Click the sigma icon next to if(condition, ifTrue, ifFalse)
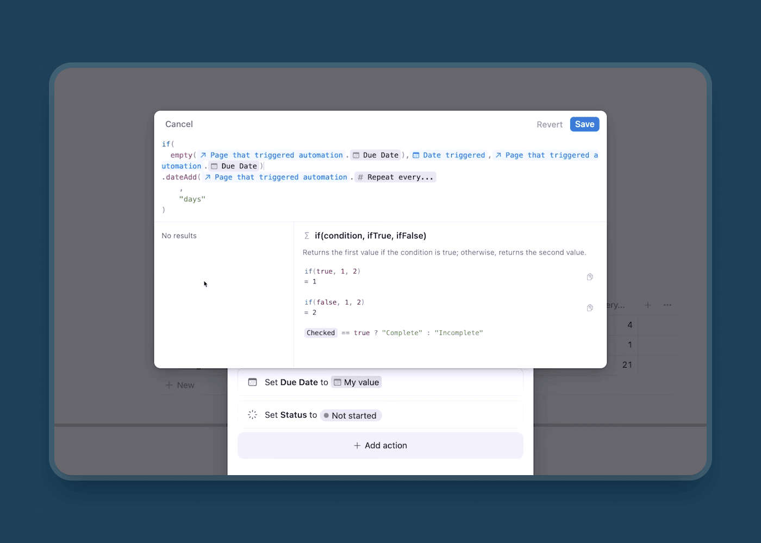This screenshot has height=543, width=761. [307, 236]
